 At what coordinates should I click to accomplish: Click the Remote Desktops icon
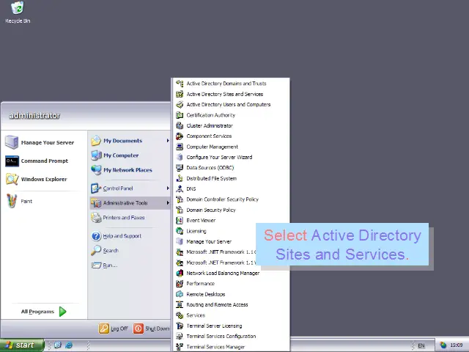point(180,294)
